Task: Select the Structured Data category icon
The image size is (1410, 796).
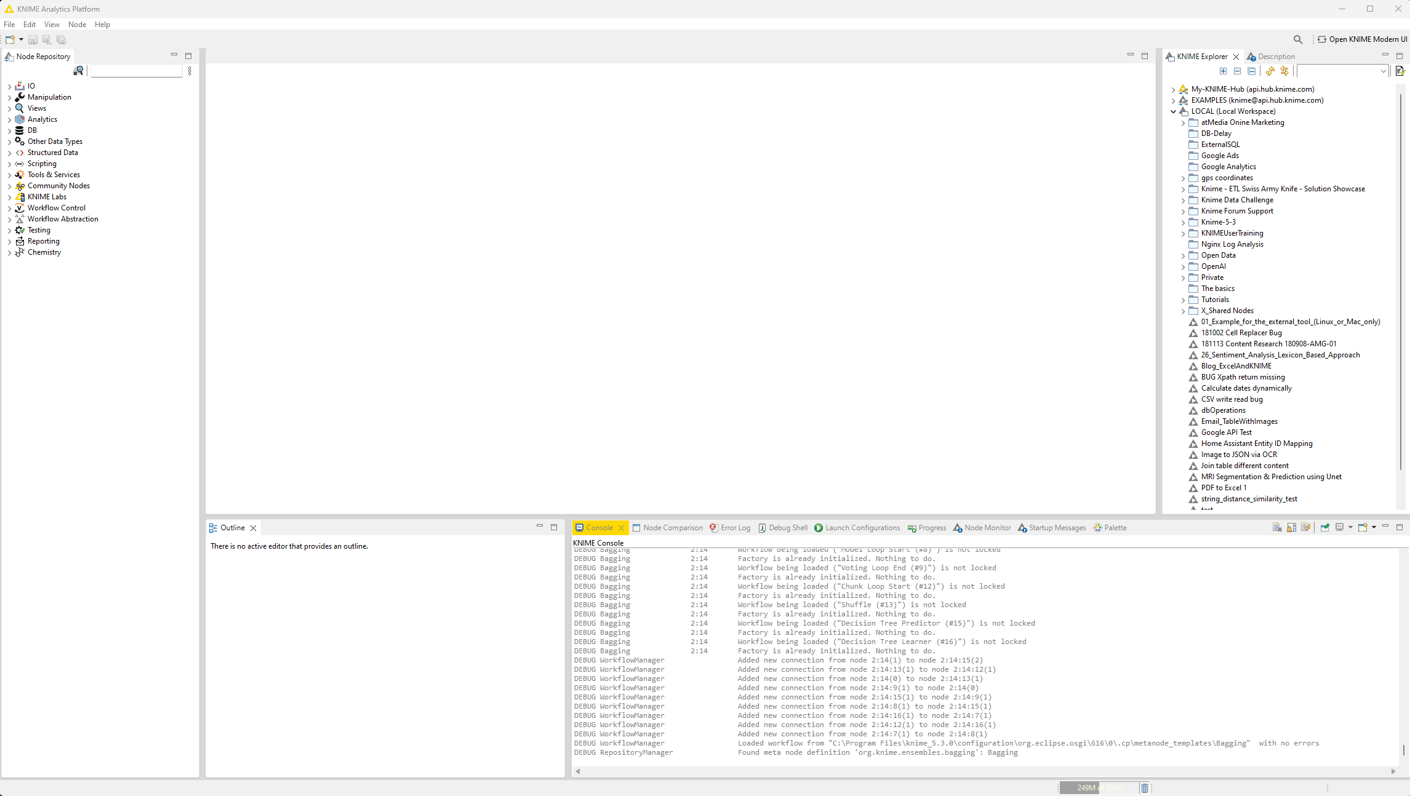Action: pyautogui.click(x=20, y=153)
